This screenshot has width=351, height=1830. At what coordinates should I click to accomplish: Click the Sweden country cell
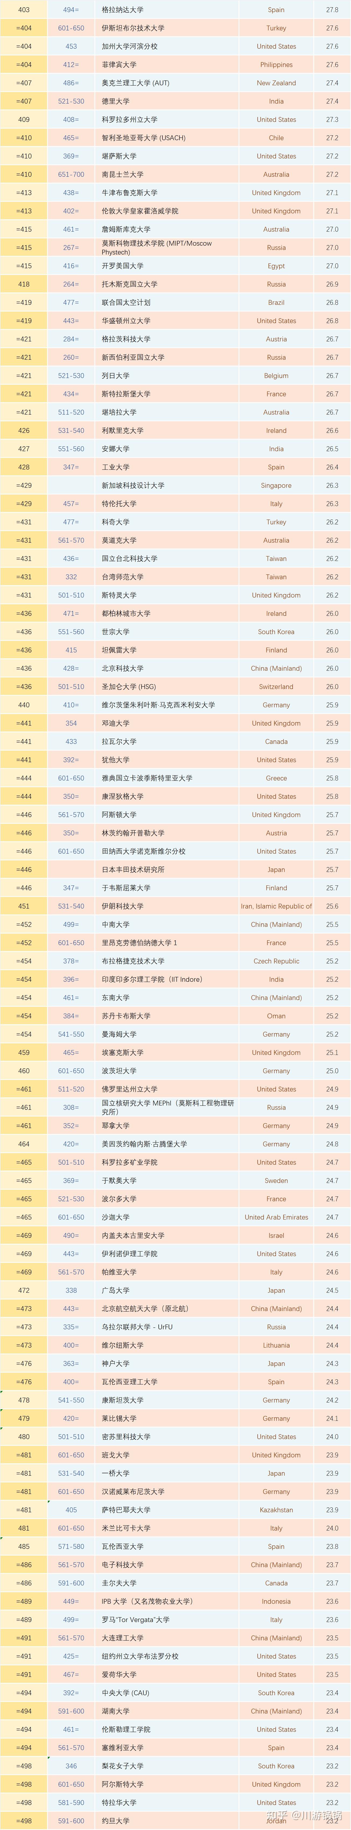pos(276,1181)
